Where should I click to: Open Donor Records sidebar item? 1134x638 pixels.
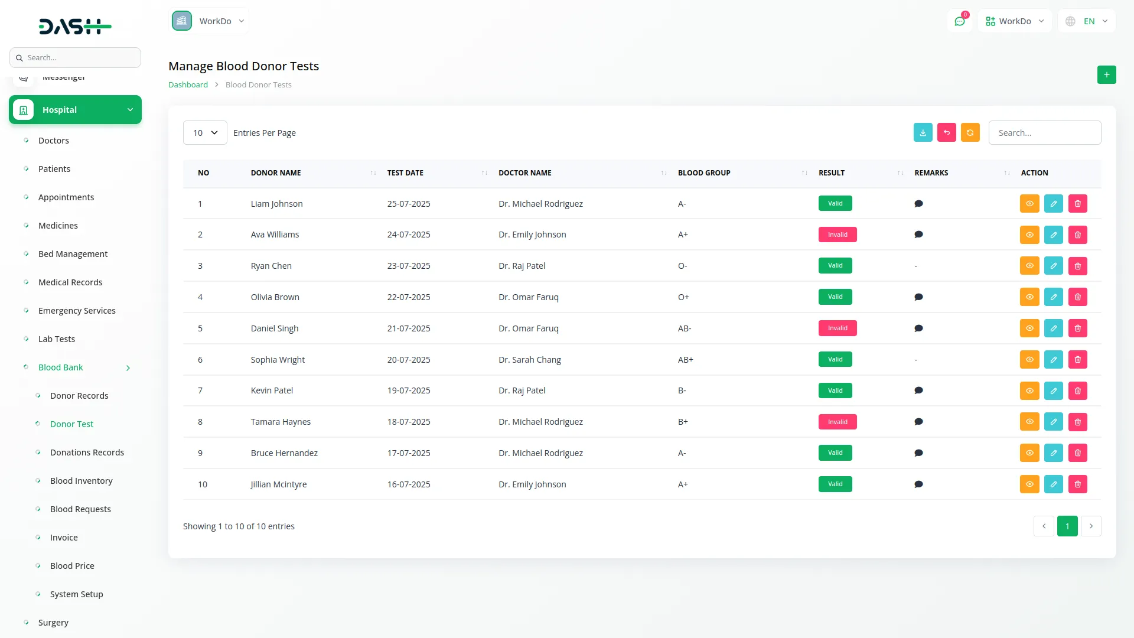pyautogui.click(x=79, y=396)
